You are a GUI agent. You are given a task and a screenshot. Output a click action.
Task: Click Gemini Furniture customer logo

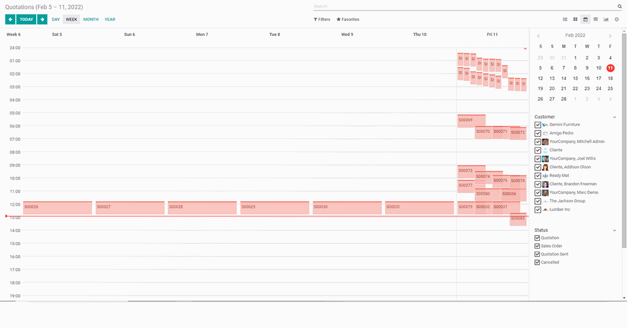coord(545,125)
